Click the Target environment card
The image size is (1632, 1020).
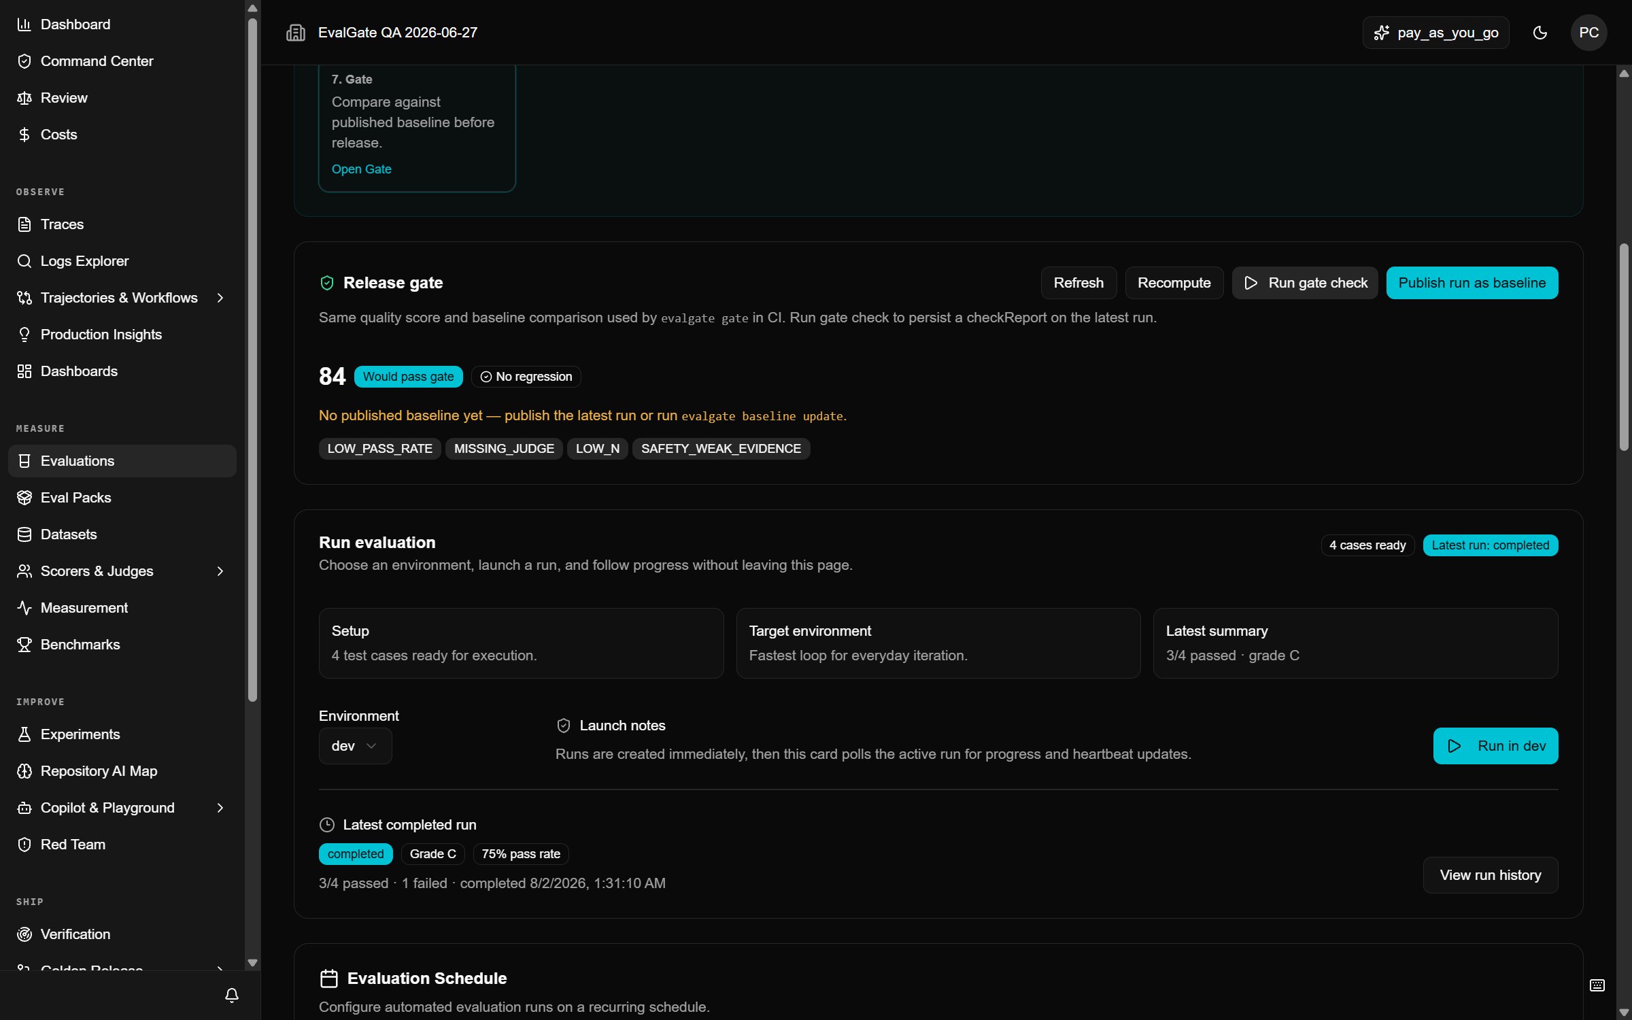(x=938, y=643)
